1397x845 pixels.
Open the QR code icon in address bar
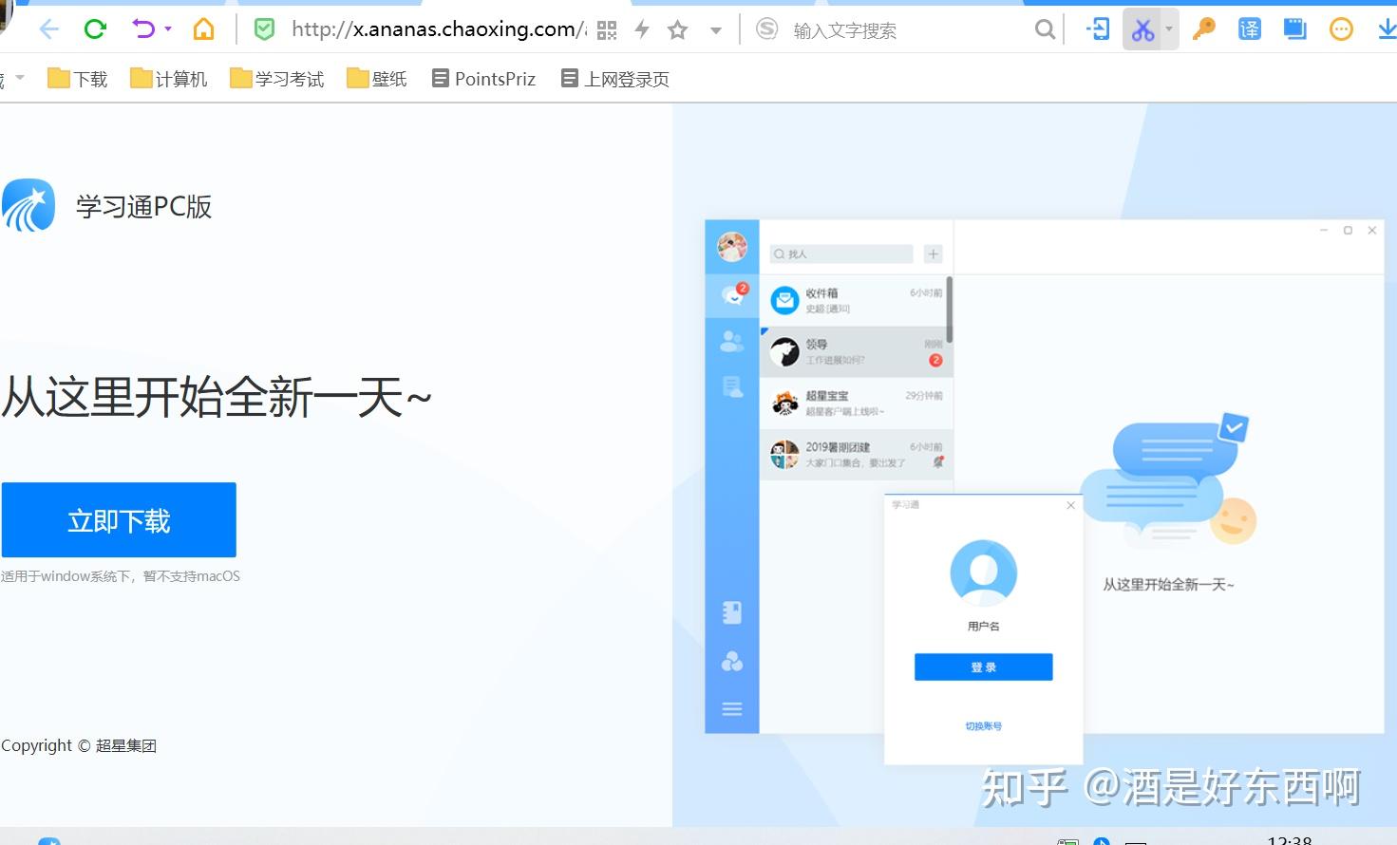coord(607,30)
